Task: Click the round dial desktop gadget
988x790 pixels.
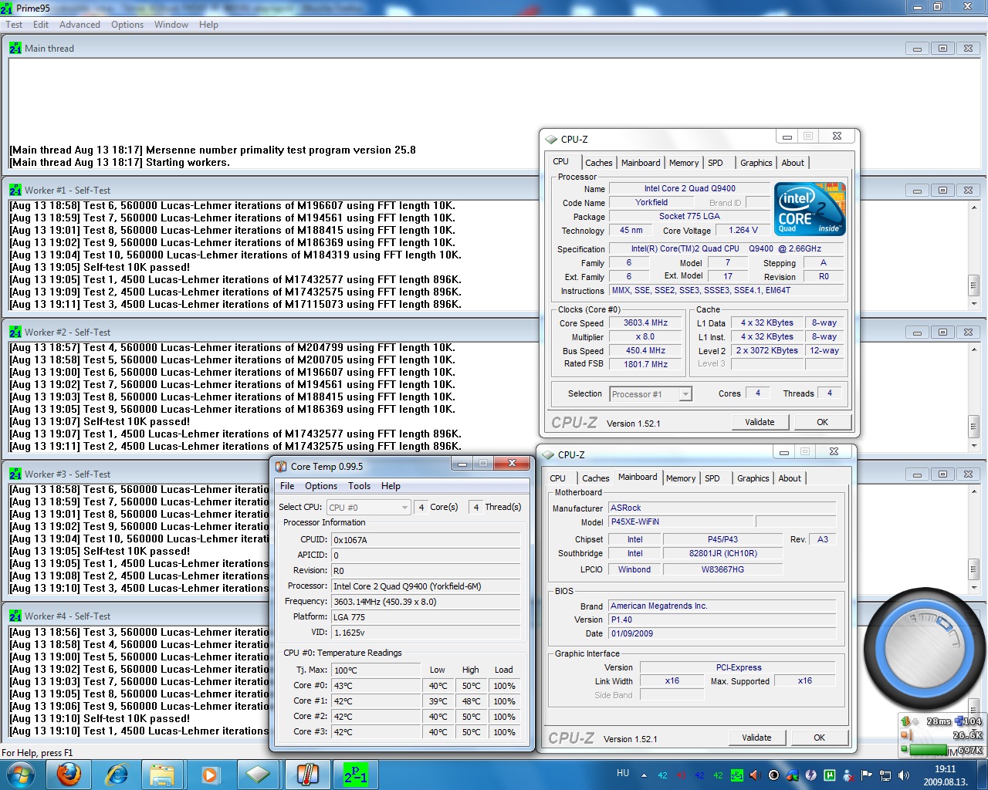Action: 925,648
